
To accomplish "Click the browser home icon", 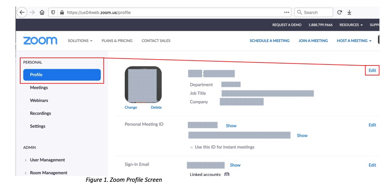I will [x=42, y=13].
